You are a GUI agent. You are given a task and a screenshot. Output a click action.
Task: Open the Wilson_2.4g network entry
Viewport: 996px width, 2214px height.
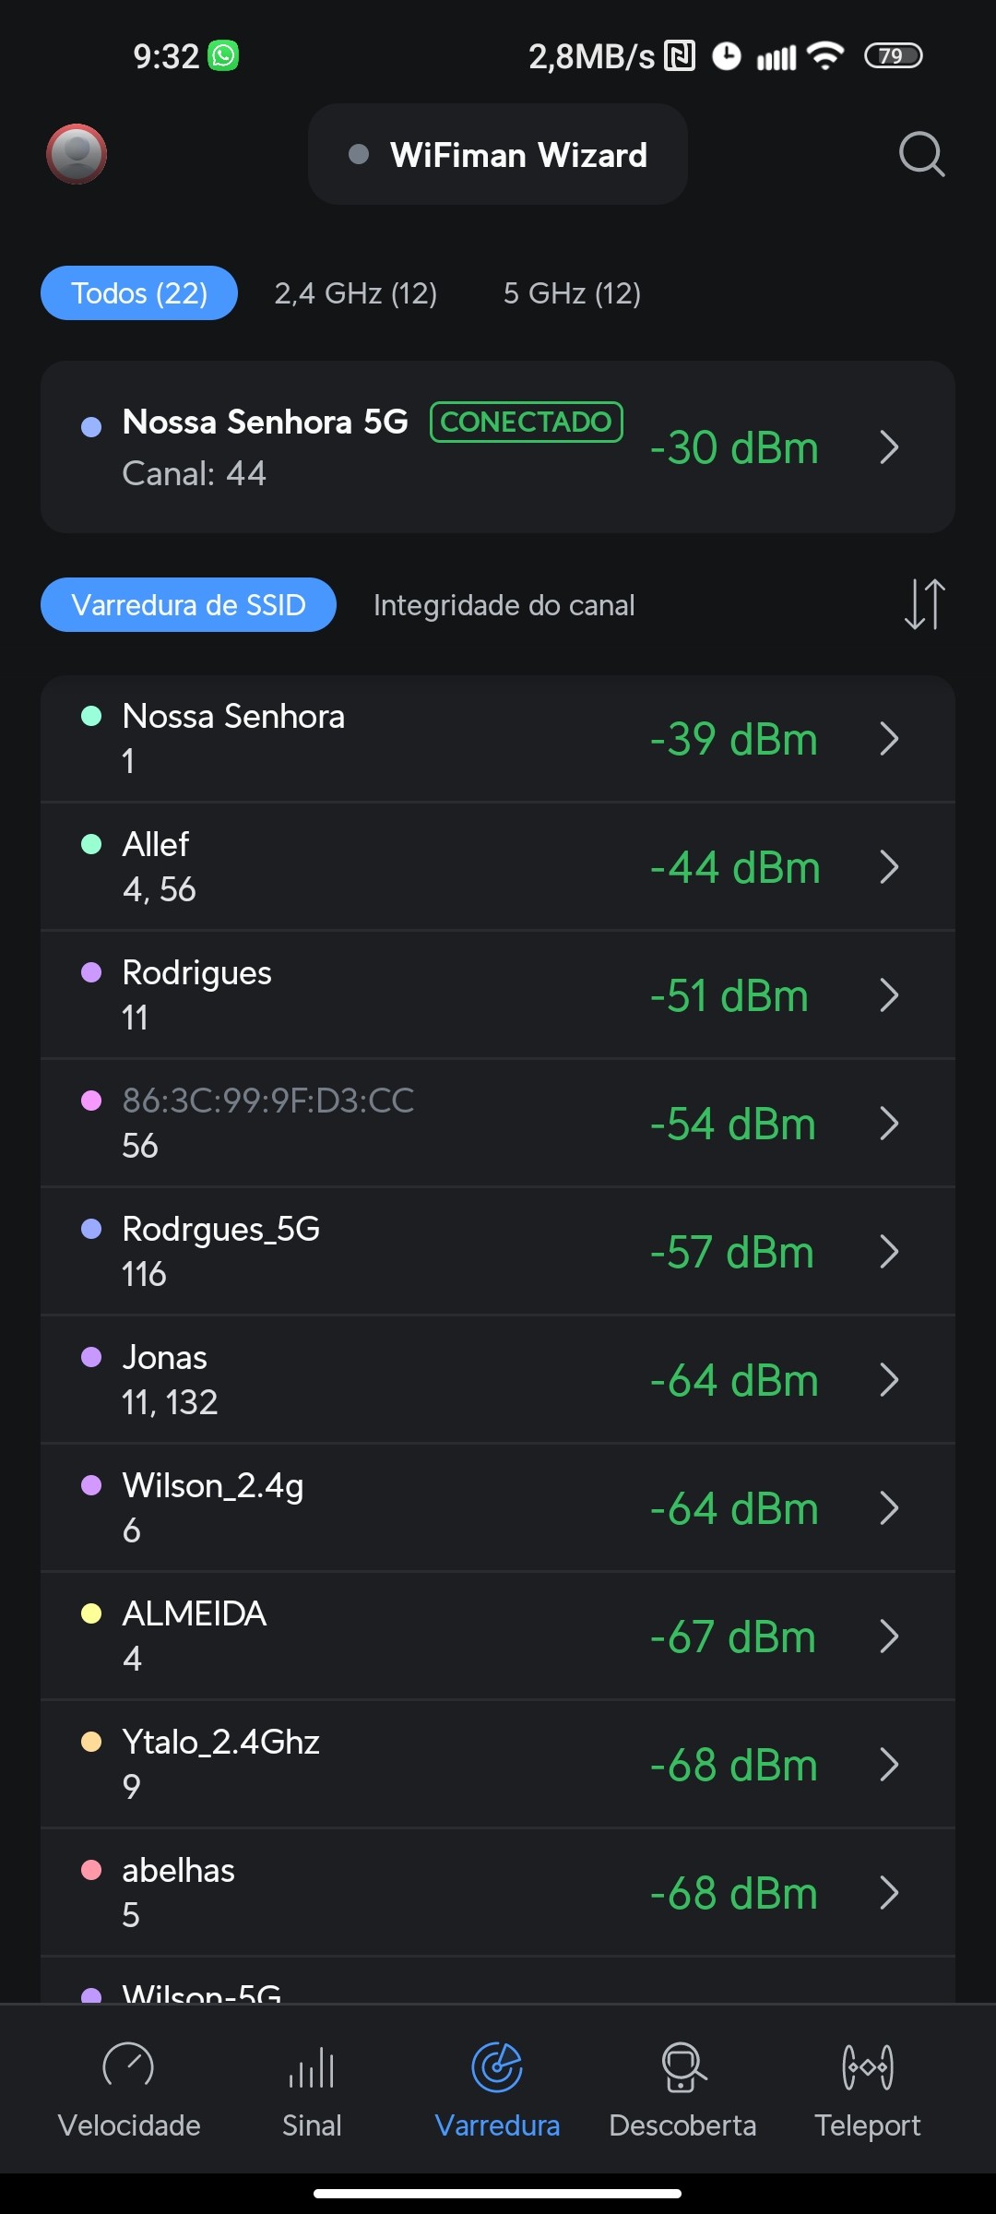tap(461, 1507)
